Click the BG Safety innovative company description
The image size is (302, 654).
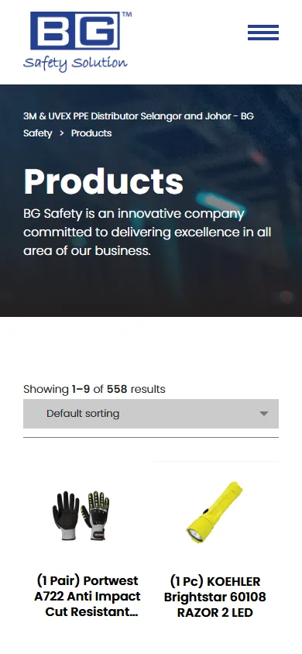coord(147,232)
